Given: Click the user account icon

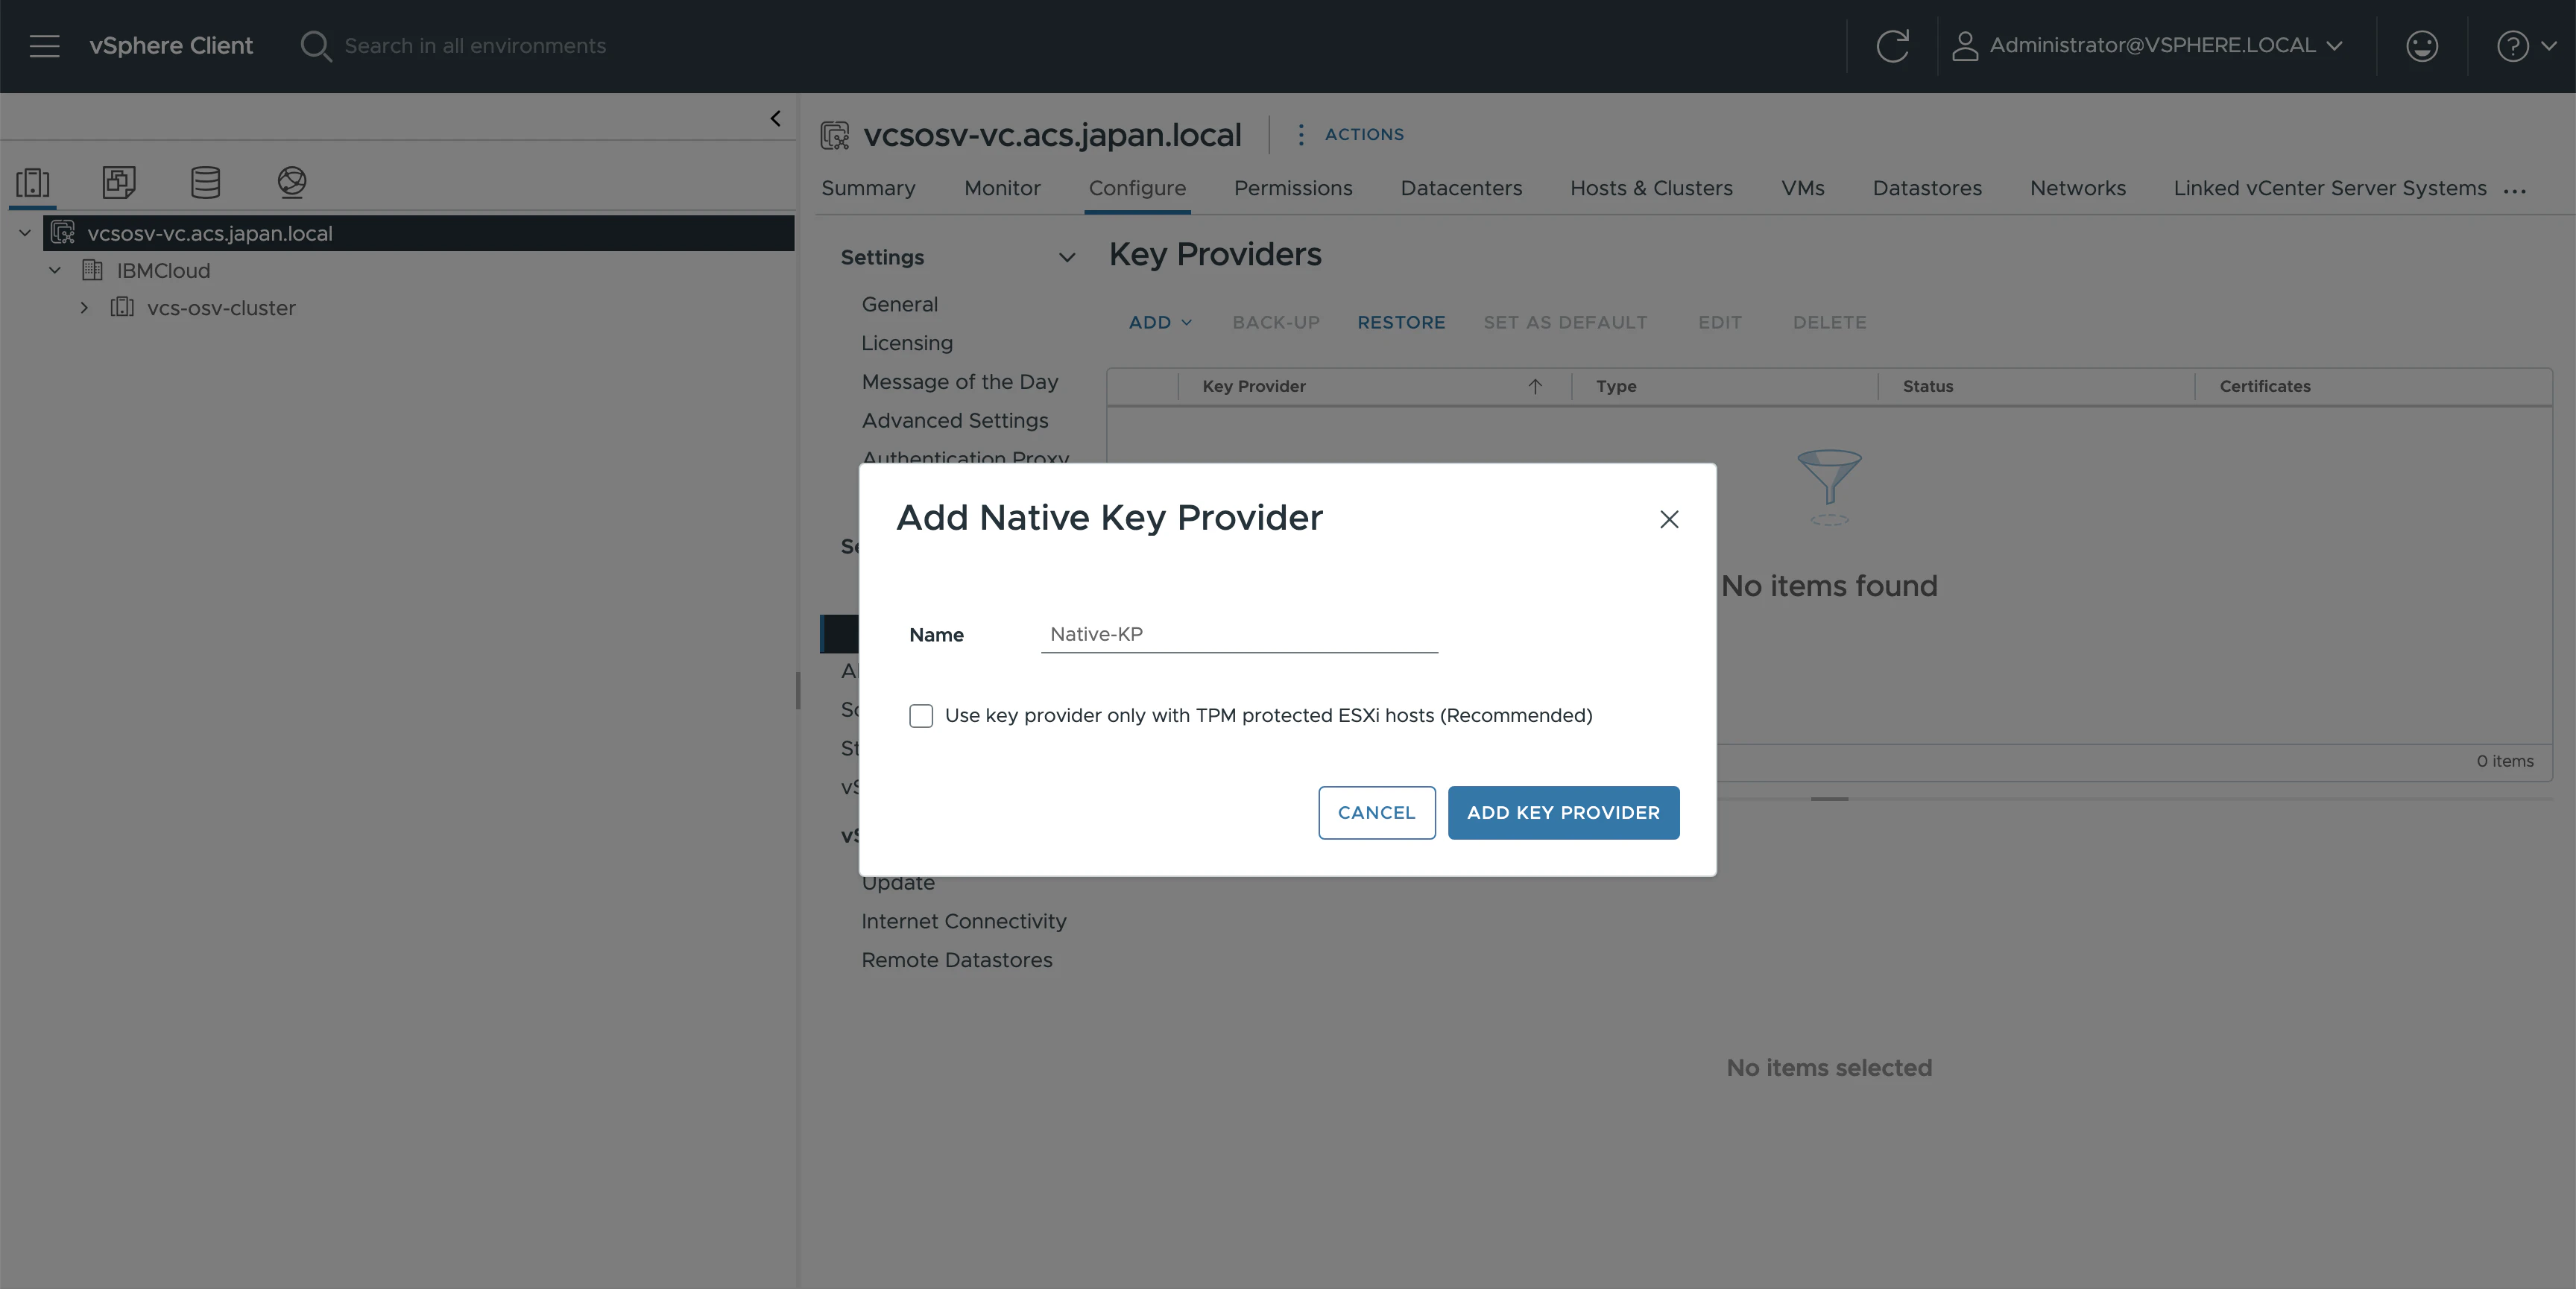Looking at the screenshot, I should pyautogui.click(x=1965, y=46).
